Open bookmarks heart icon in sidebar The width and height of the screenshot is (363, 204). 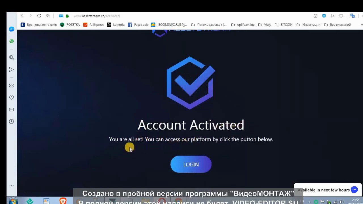coord(11,97)
